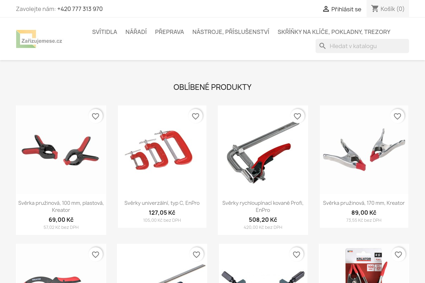Screen dimensions: 425x283
Task: Click the Zařizujemese.cz logo
Action: 39,39
